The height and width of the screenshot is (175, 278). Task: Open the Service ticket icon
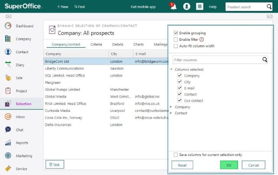pos(8,169)
